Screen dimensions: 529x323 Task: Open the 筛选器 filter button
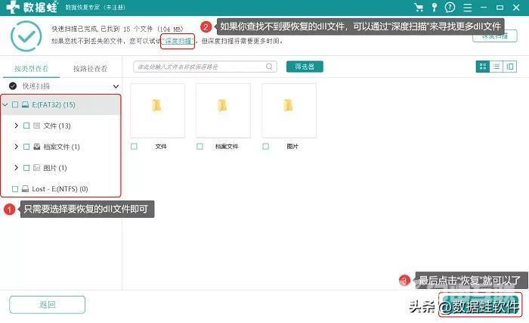[305, 67]
